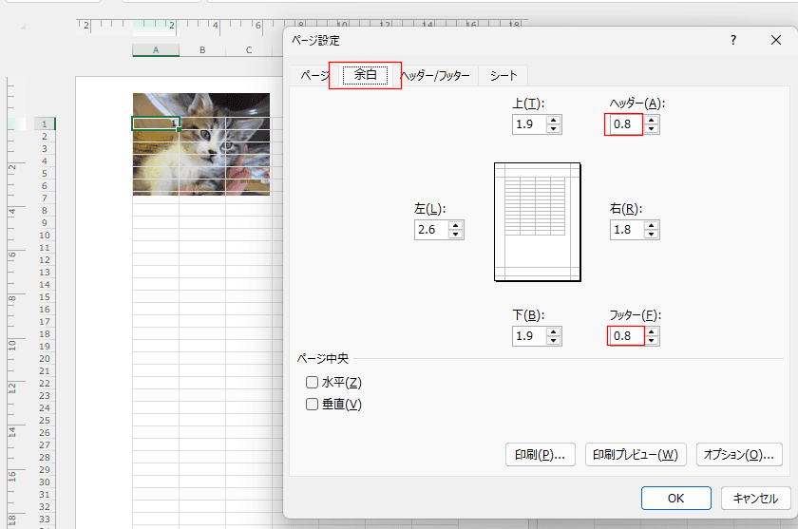Switch to the ページ tab
Screen dimensions: 798x529
[313, 76]
